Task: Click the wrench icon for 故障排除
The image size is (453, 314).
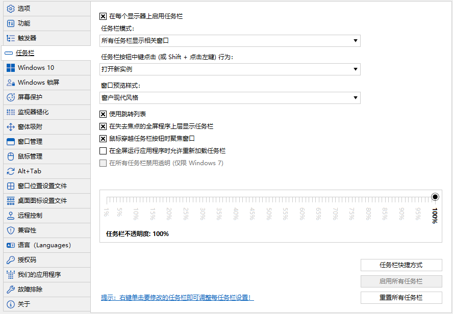Action: 11,290
